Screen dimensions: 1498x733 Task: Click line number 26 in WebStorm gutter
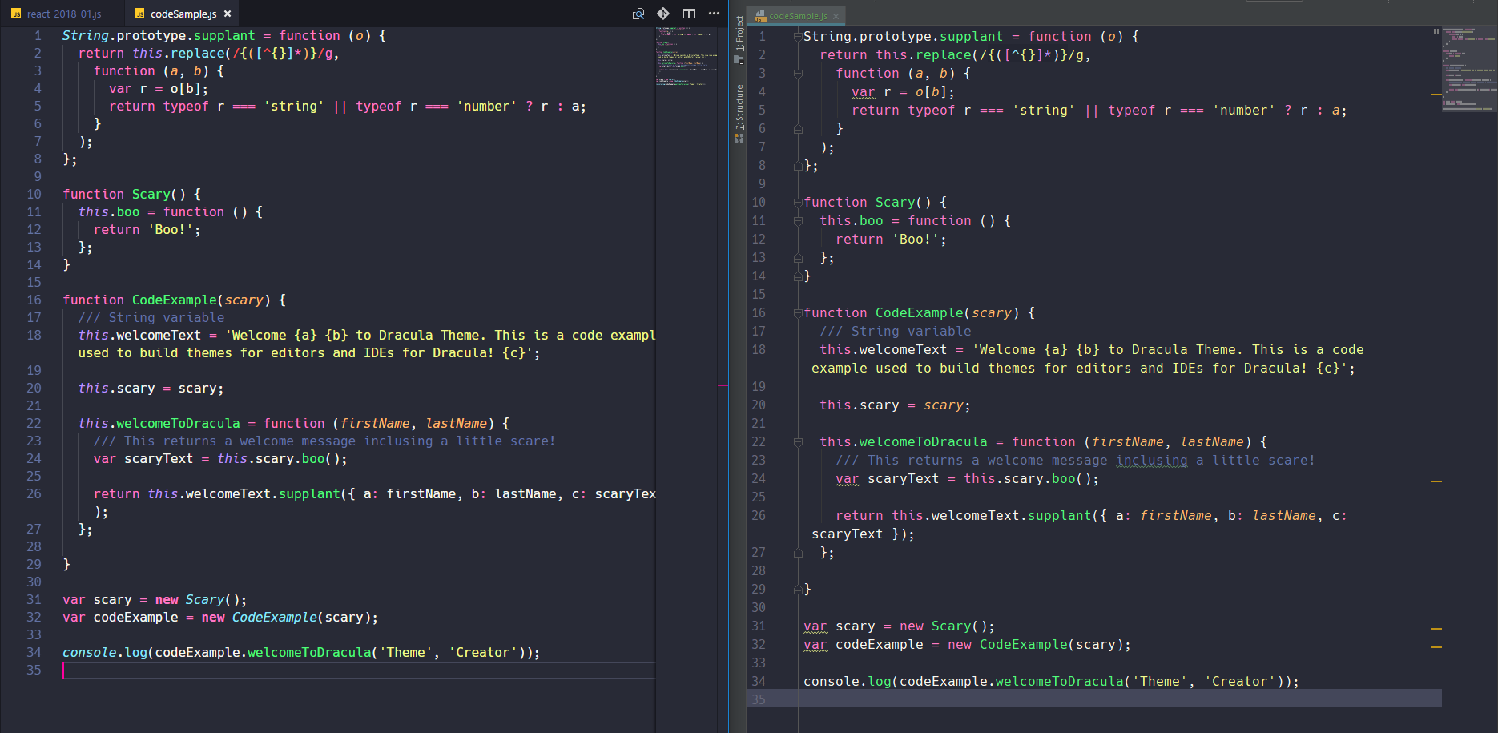759,515
